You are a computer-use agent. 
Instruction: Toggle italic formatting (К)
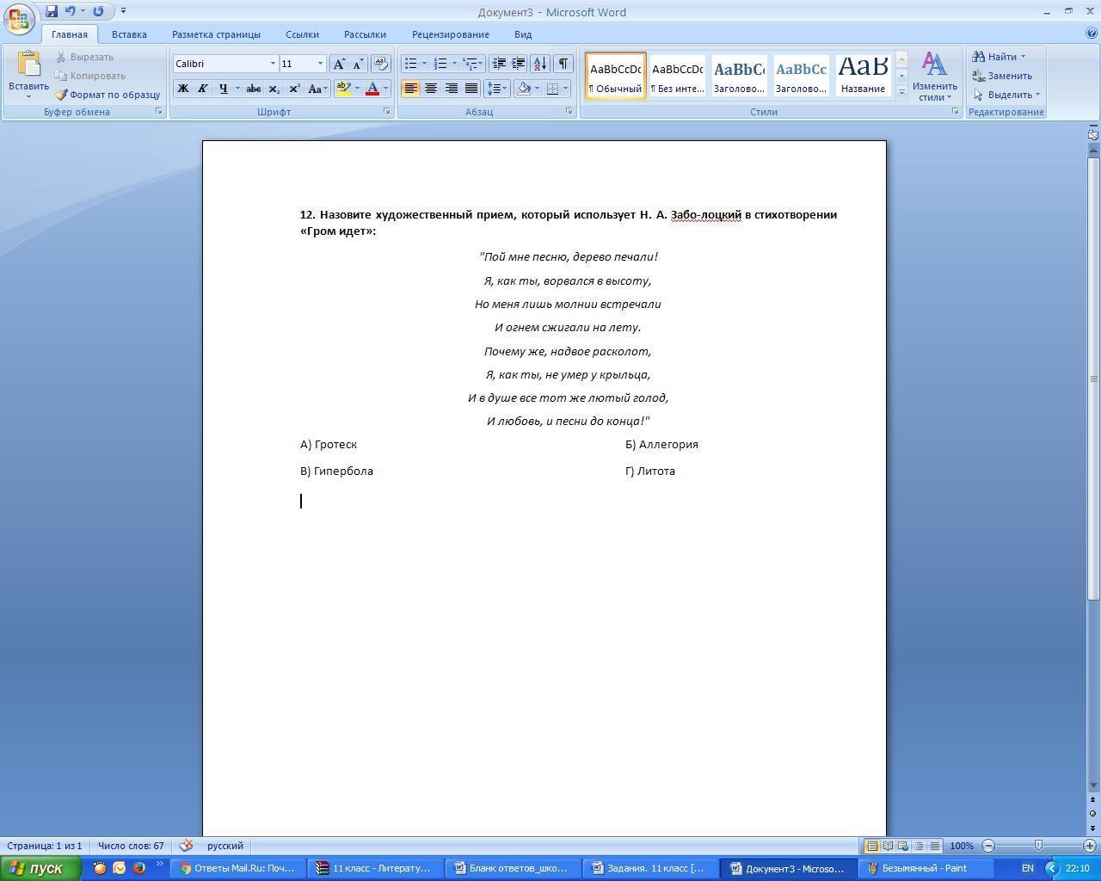click(203, 89)
